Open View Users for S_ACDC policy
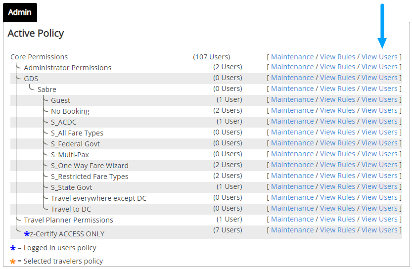 pyautogui.click(x=379, y=121)
